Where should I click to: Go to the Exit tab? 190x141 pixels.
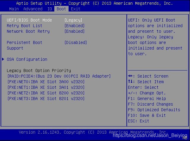pyautogui.click(x=76, y=9)
